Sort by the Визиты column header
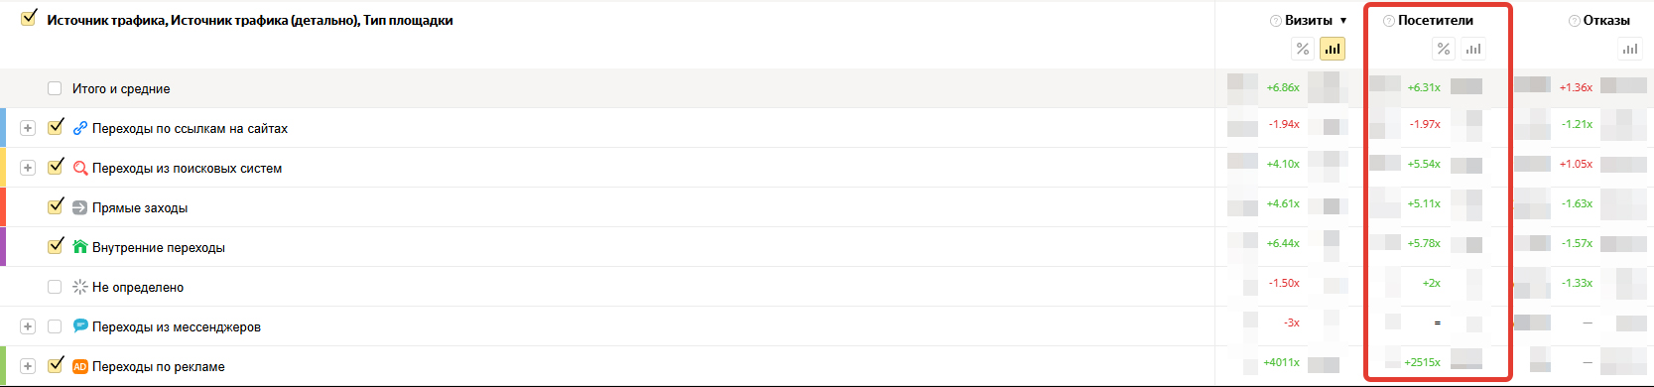Image resolution: width=1654 pixels, height=387 pixels. [x=1309, y=21]
